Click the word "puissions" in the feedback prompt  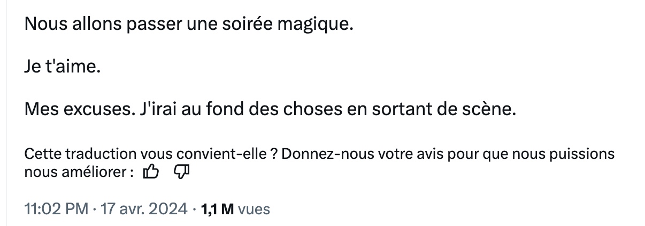[586, 155]
